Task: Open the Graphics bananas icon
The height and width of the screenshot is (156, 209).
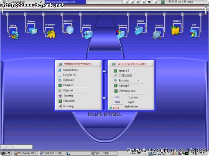Action: click(51, 34)
